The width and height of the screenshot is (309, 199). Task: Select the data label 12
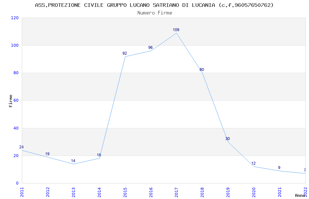click(253, 163)
